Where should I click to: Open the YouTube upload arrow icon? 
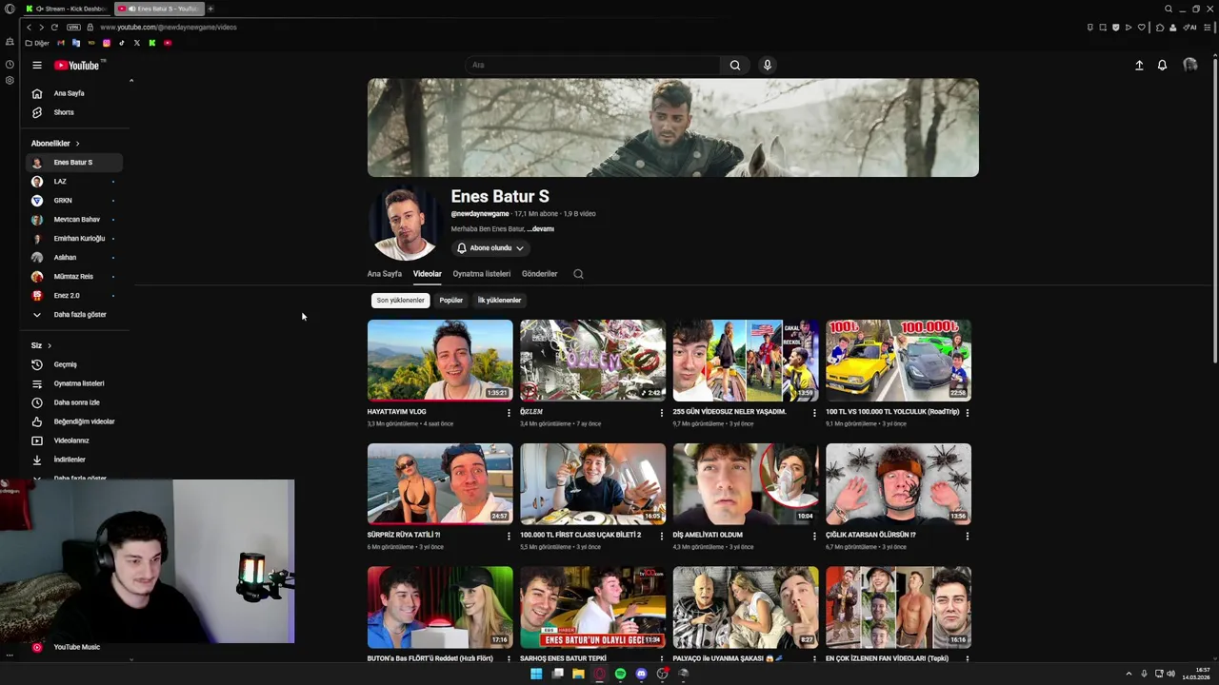[x=1139, y=65]
